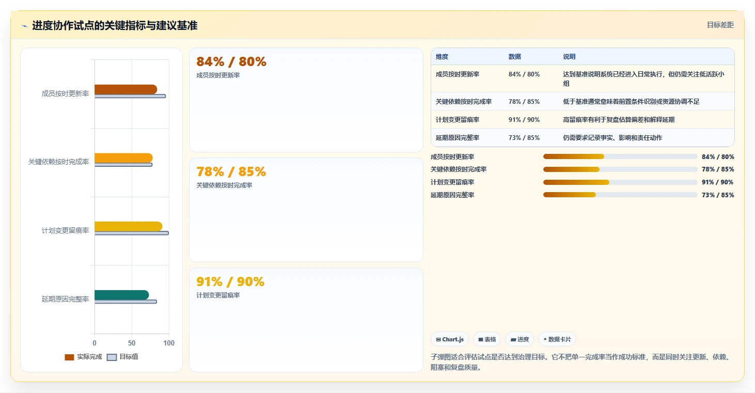Image resolution: width=755 pixels, height=393 pixels.
Task: Click the 目标差距 label in the header
Action: 720,25
